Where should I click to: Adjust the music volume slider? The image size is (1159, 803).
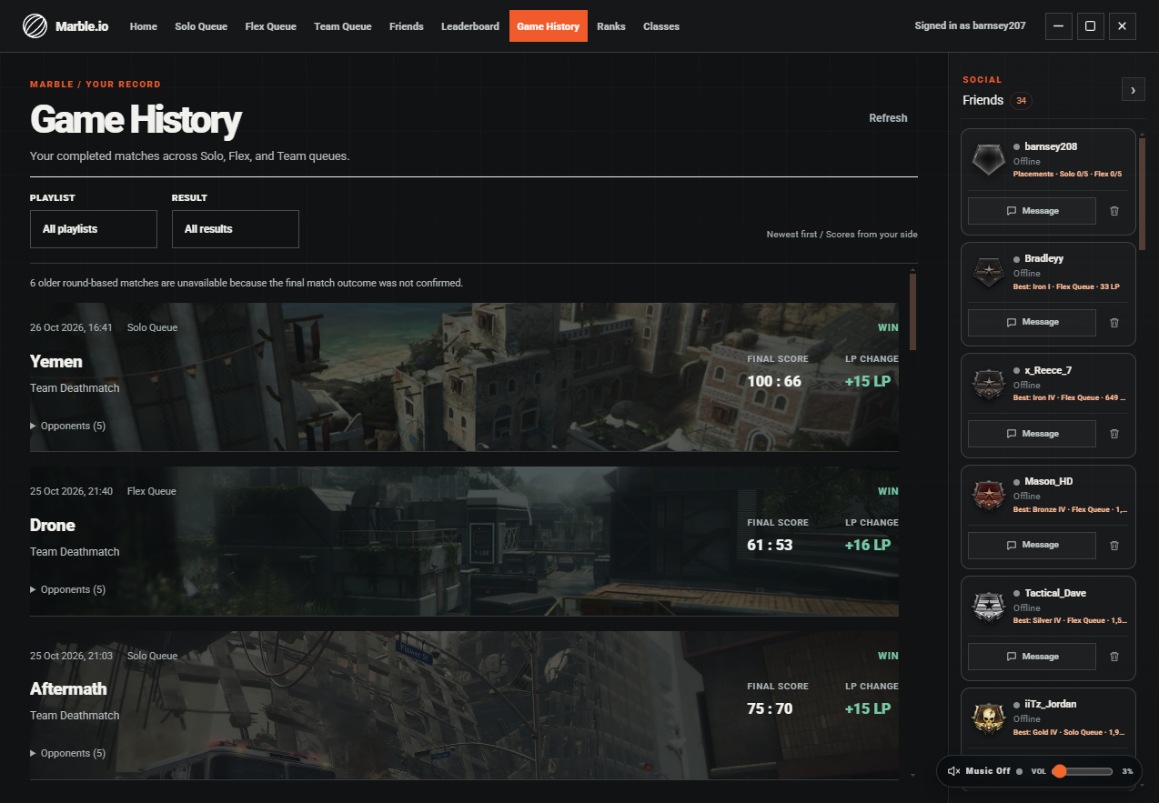coord(1083,771)
